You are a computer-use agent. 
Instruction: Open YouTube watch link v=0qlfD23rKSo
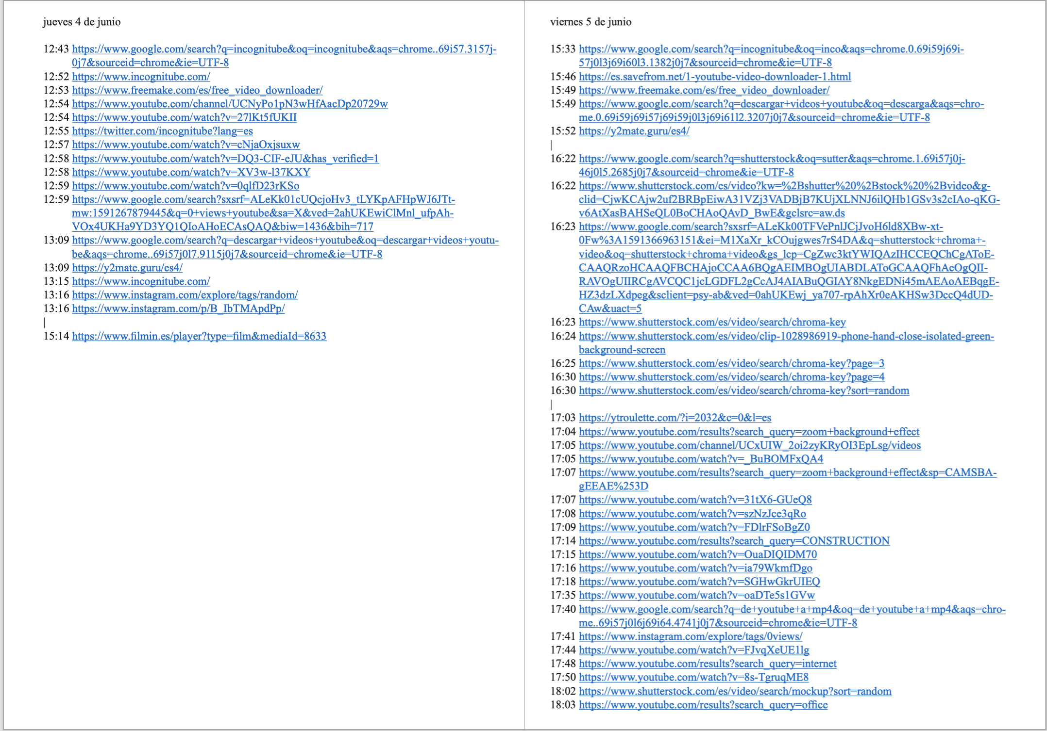click(186, 186)
